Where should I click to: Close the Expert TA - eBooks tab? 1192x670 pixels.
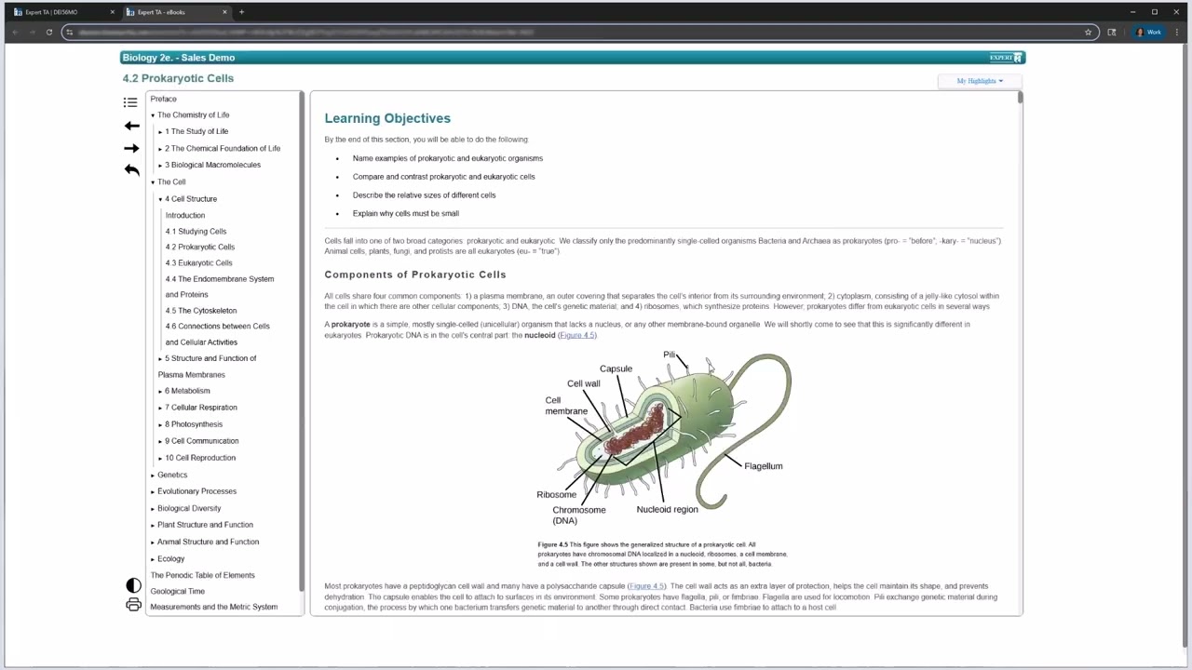(224, 12)
